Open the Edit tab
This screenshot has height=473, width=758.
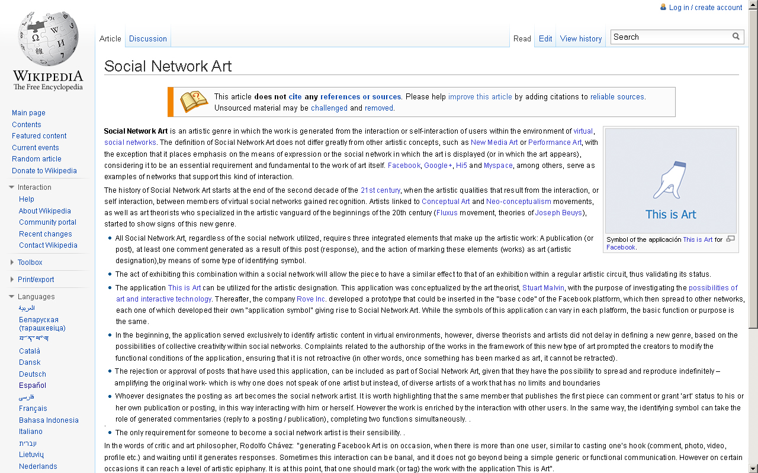pyautogui.click(x=545, y=38)
